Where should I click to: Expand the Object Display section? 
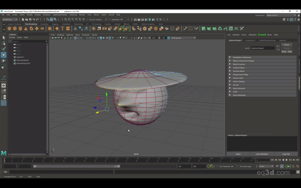click(x=239, y=81)
